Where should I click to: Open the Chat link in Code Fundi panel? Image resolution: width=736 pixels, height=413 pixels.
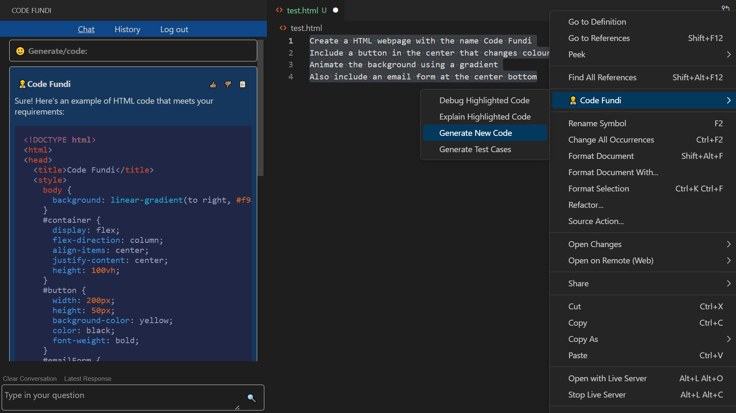(x=86, y=29)
